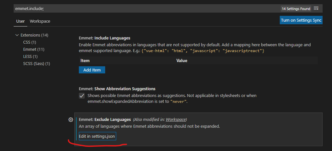The image size is (332, 151).
Task: Click Turn on Settings Sync button
Action: [301, 20]
